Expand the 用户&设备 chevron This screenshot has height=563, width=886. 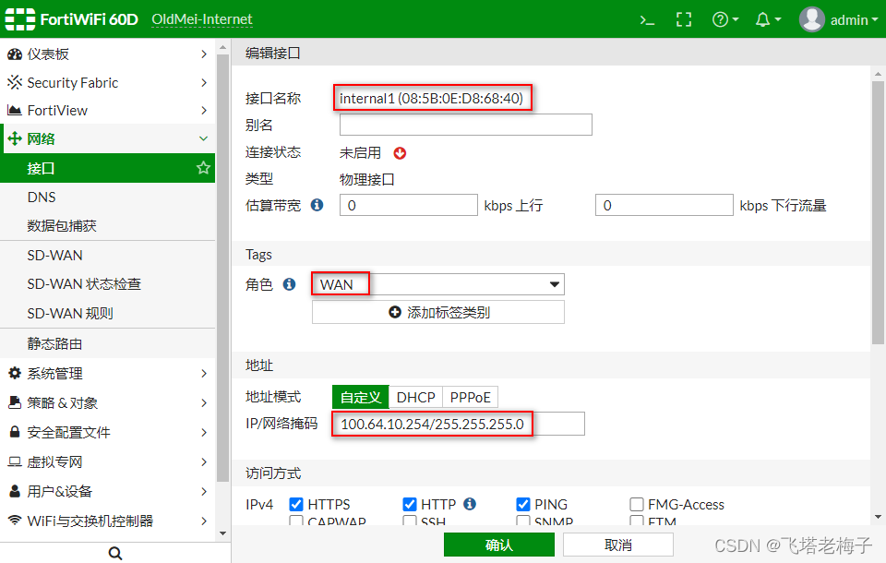[x=204, y=491]
